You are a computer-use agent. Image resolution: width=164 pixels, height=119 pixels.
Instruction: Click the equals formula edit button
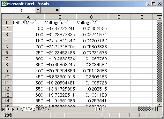pos(57,10)
